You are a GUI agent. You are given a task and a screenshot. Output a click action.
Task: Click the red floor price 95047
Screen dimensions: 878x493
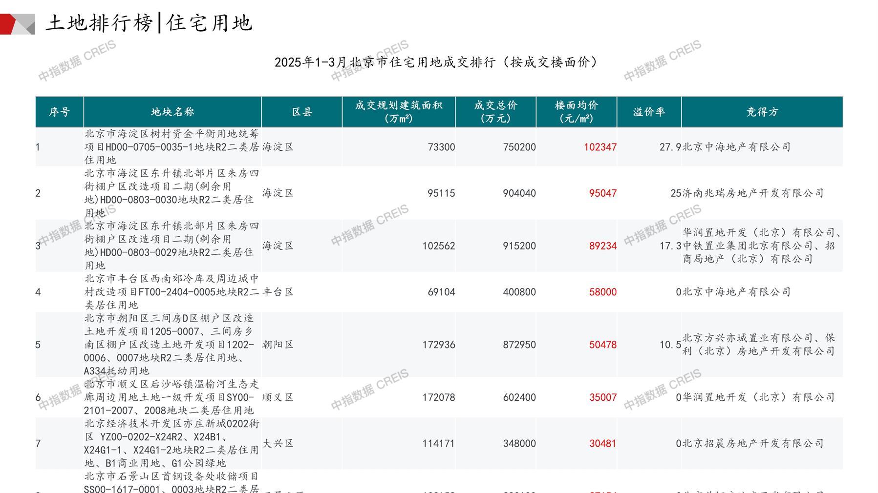pos(602,193)
